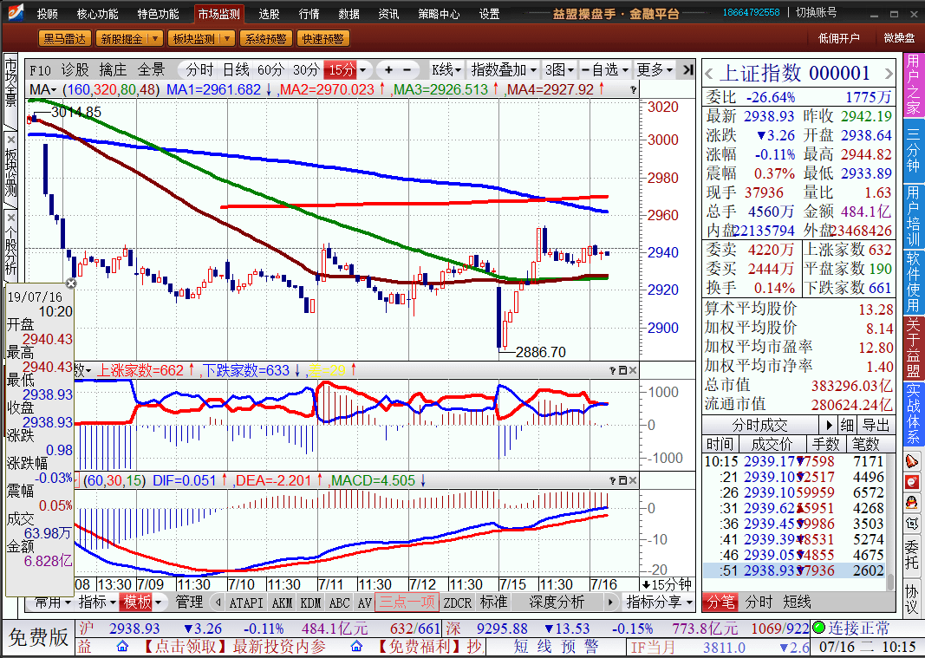The width and height of the screenshot is (925, 658).
Task: Open the 自选 dropdown
Action: tap(605, 70)
